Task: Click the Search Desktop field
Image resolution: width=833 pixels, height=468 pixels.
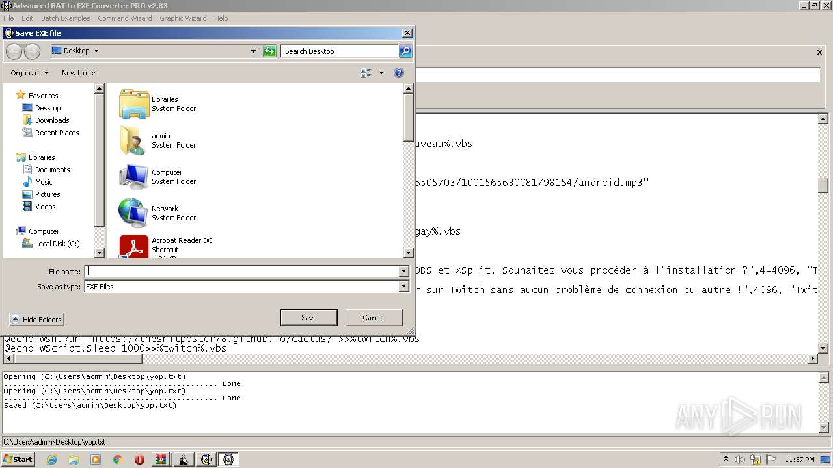Action: tap(339, 51)
